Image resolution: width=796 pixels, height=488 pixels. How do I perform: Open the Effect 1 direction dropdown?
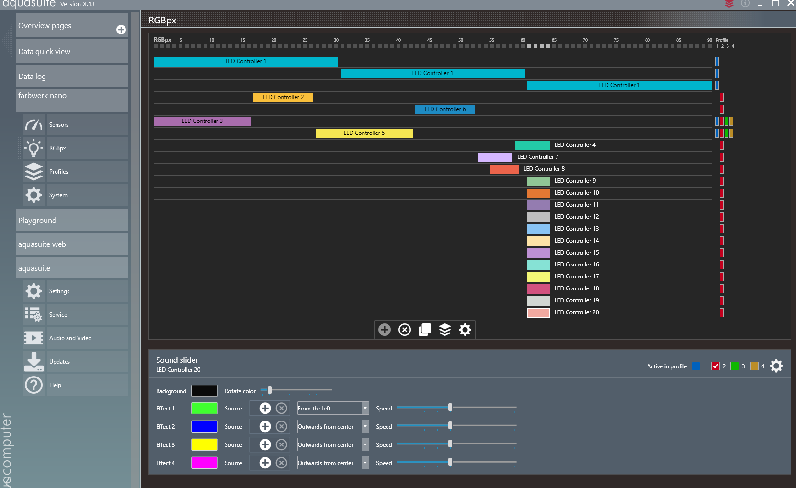365,408
